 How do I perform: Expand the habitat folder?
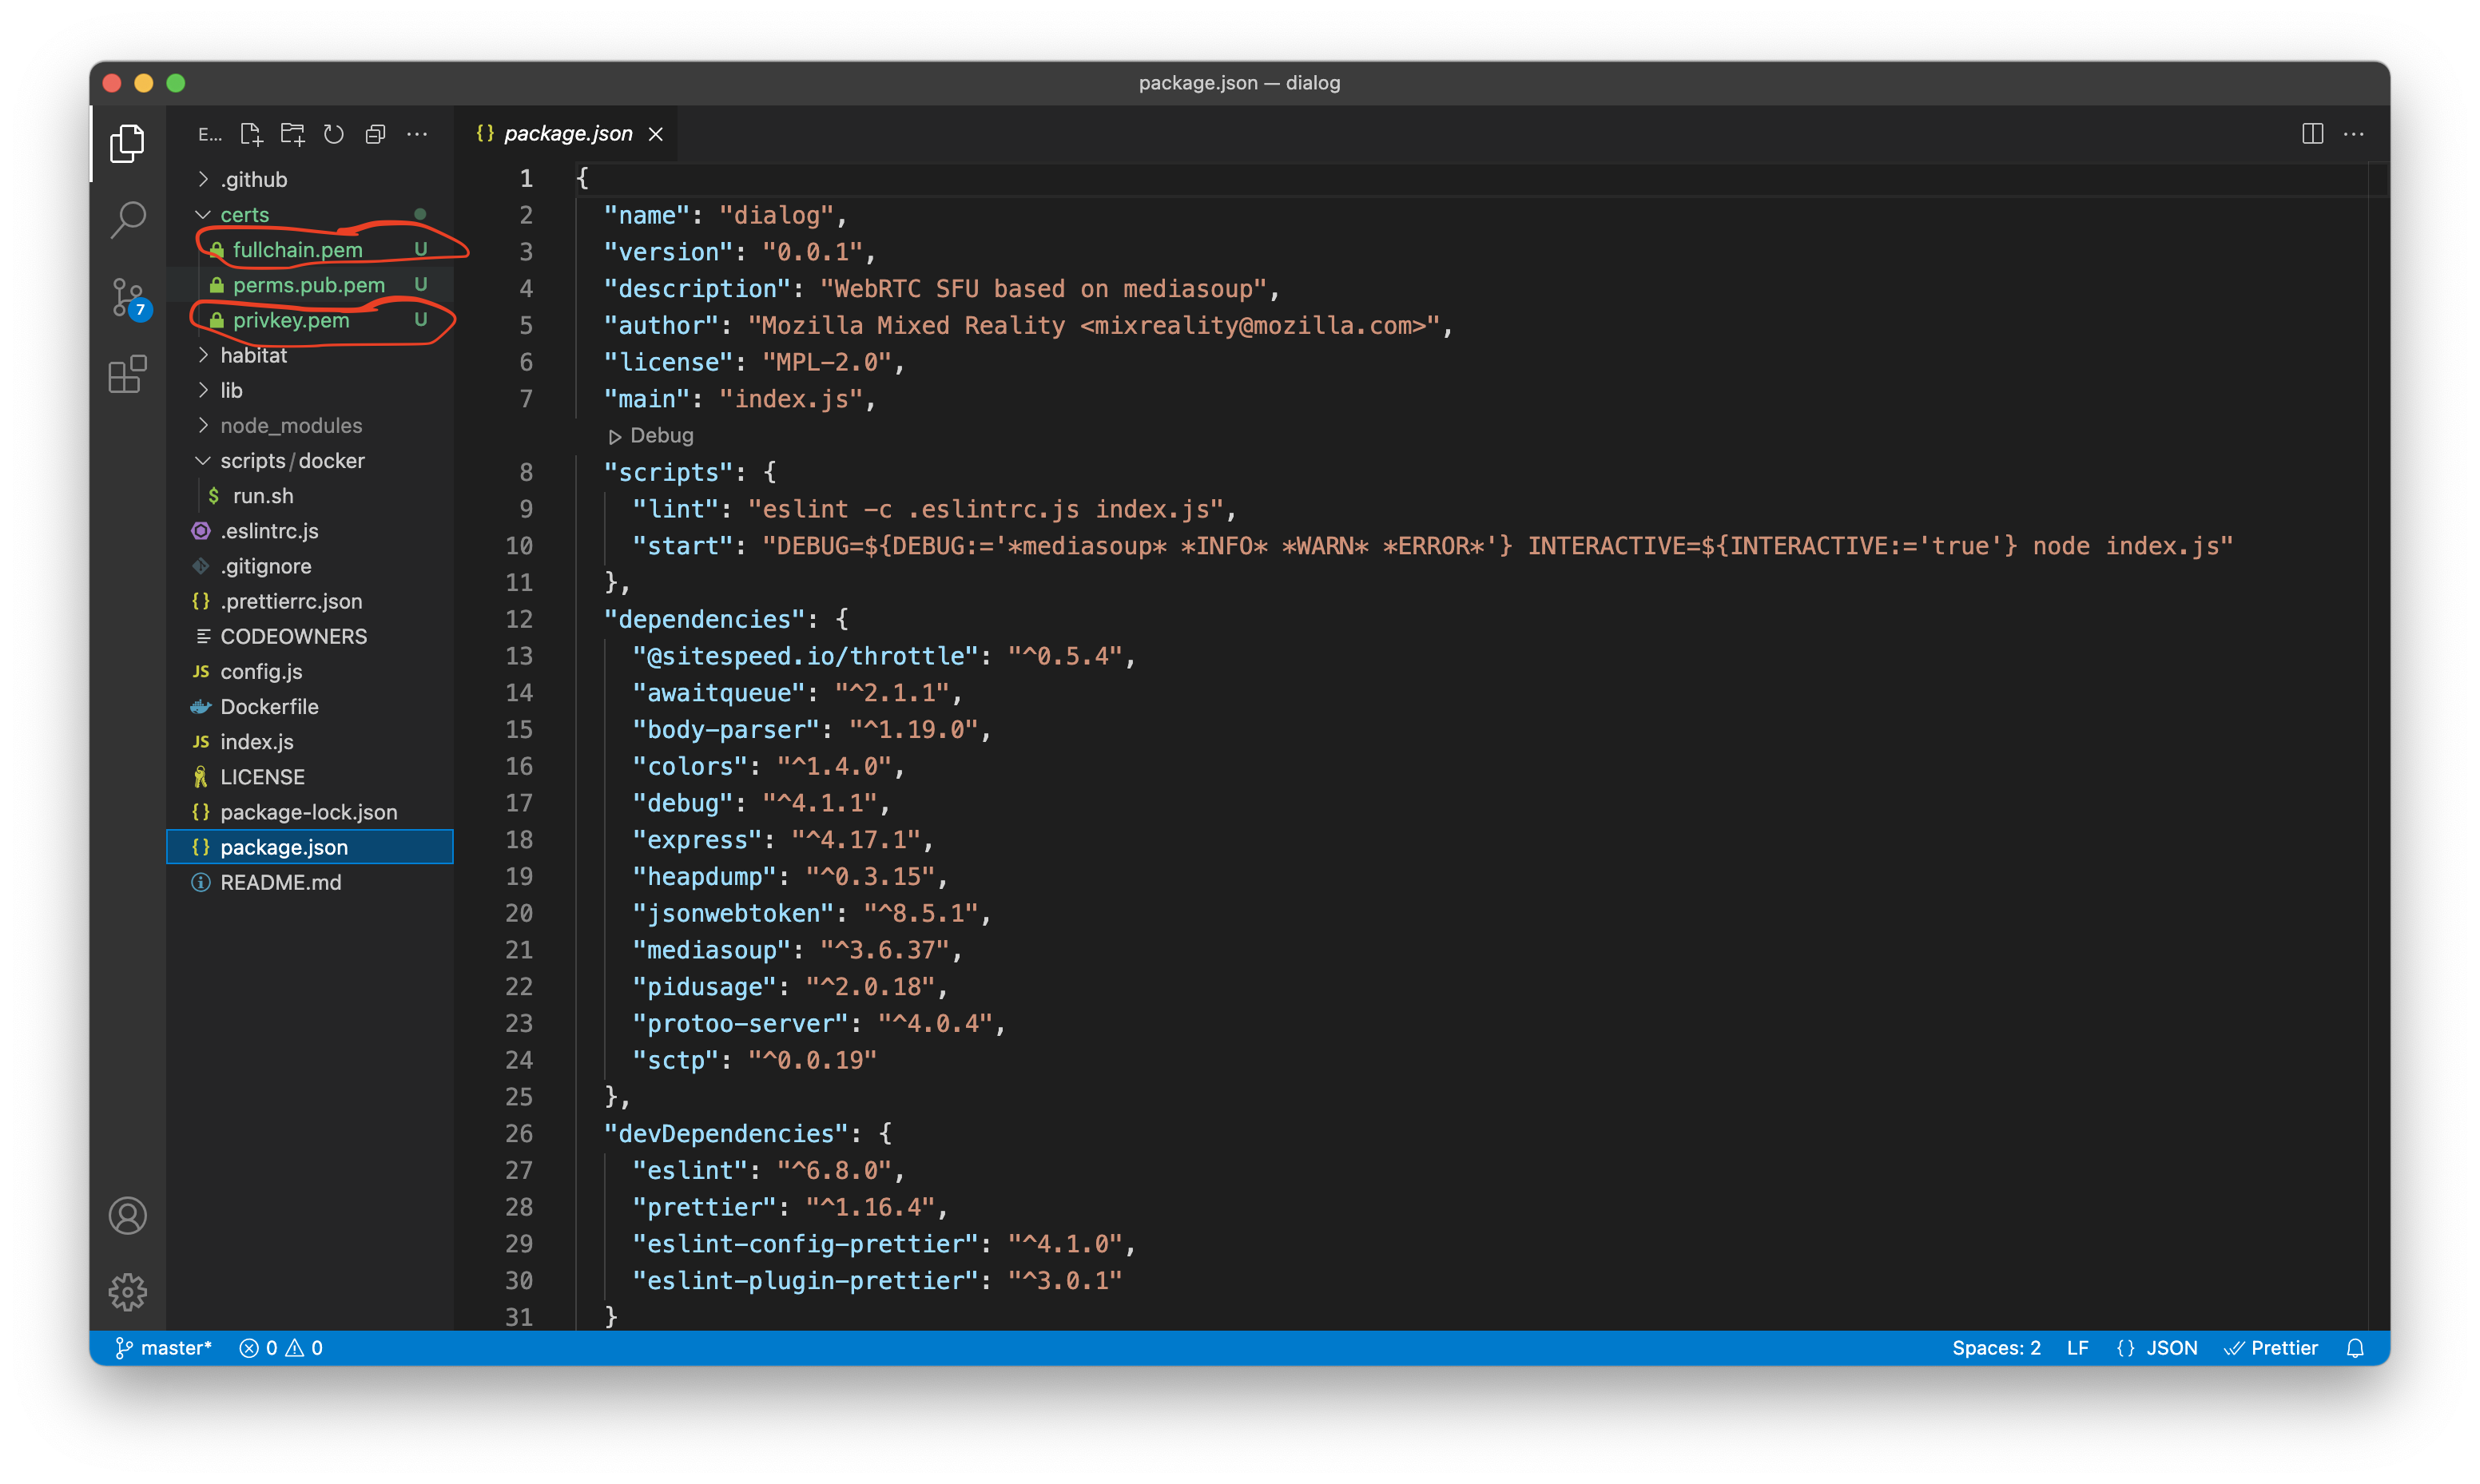tap(310, 355)
